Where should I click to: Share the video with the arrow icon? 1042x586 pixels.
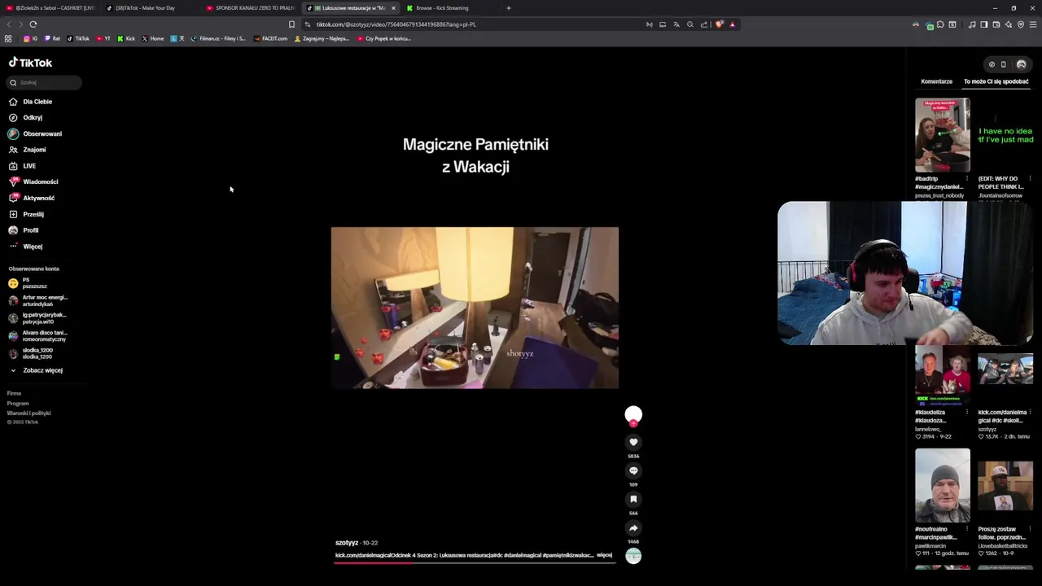coord(633,527)
